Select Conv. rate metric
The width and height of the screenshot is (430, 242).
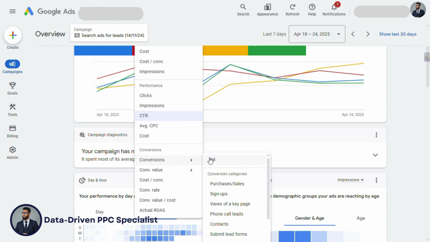click(x=169, y=190)
